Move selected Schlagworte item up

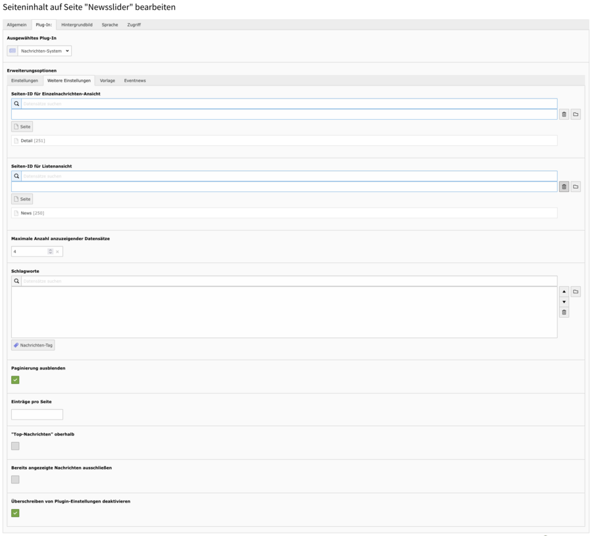pyautogui.click(x=564, y=291)
